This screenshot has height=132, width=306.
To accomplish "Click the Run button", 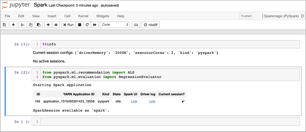I will click(68, 25).
